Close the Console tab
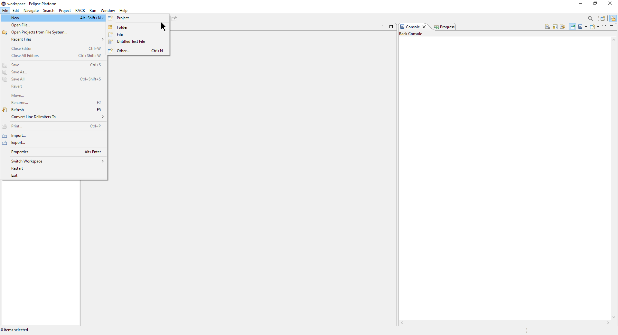 coord(424,27)
